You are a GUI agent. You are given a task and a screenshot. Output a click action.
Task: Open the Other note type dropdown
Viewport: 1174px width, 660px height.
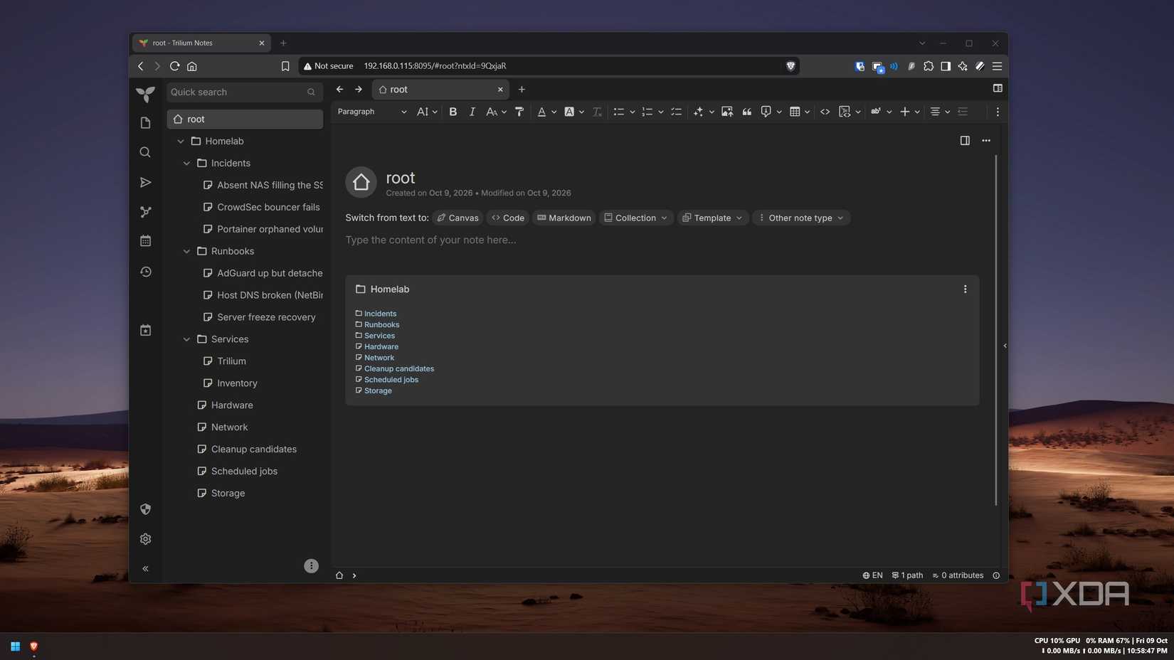point(801,218)
